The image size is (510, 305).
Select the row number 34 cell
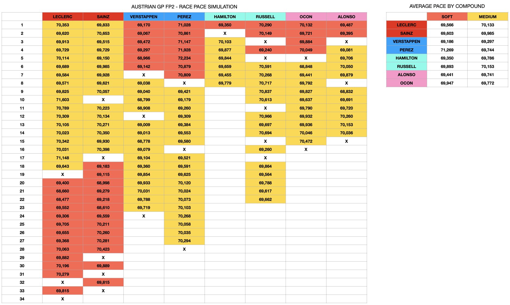pyautogui.click(x=22, y=299)
